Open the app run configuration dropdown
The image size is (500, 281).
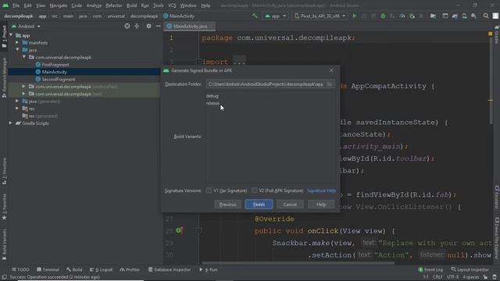click(275, 16)
